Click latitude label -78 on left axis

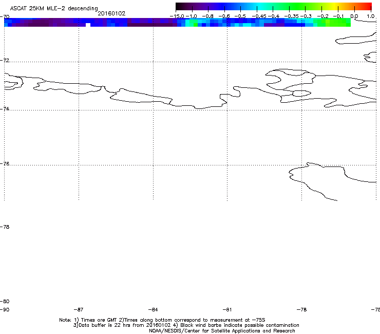(x=5, y=227)
